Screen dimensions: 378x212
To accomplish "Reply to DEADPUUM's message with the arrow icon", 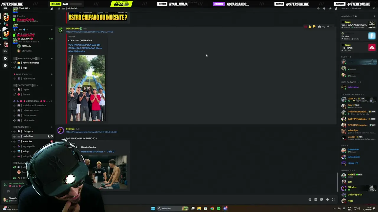I will 323,27.
